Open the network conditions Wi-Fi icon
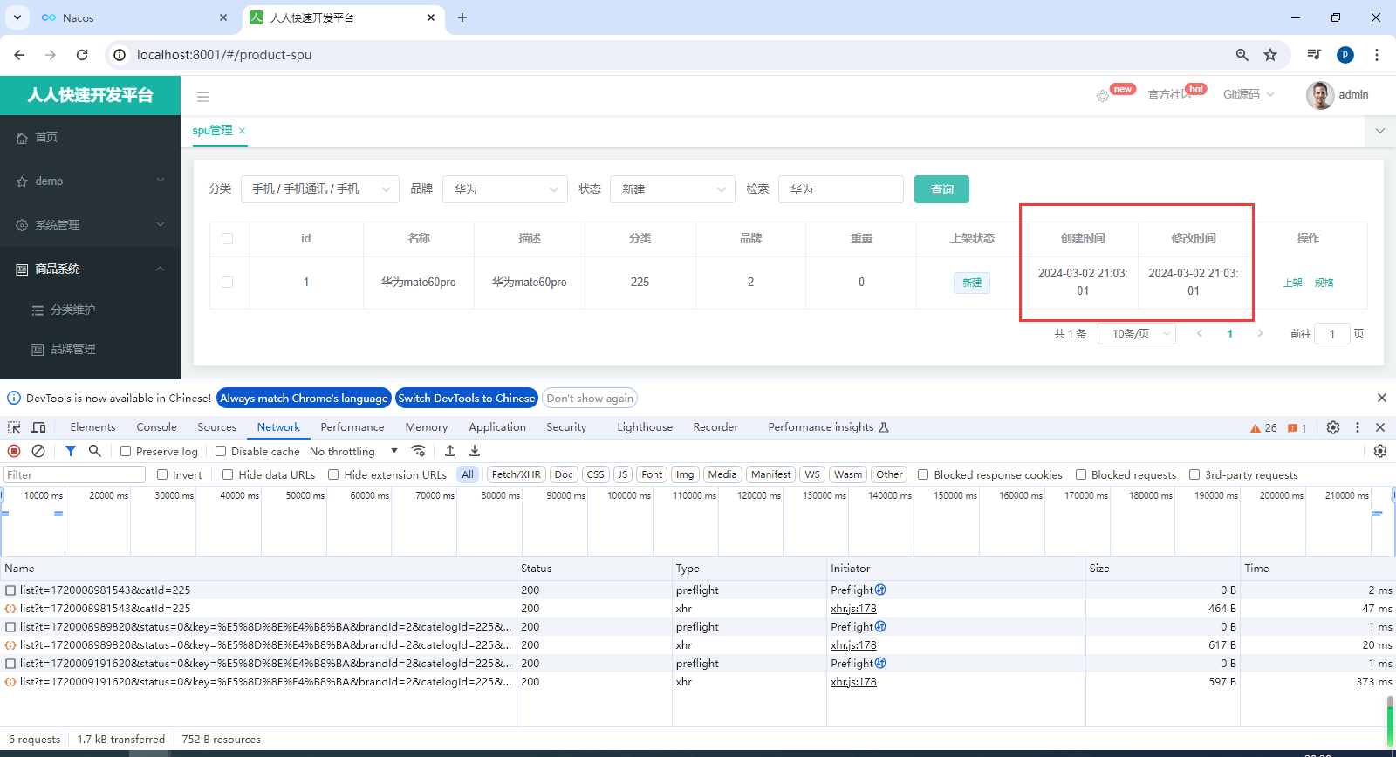1396x757 pixels. [x=419, y=451]
